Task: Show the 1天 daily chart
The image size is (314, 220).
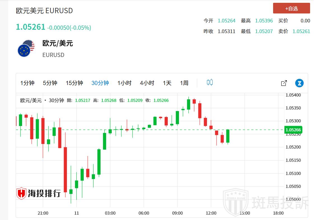Action: 167,83
